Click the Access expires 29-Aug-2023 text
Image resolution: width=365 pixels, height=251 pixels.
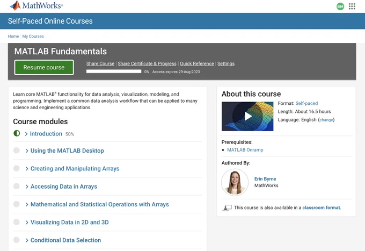point(176,72)
